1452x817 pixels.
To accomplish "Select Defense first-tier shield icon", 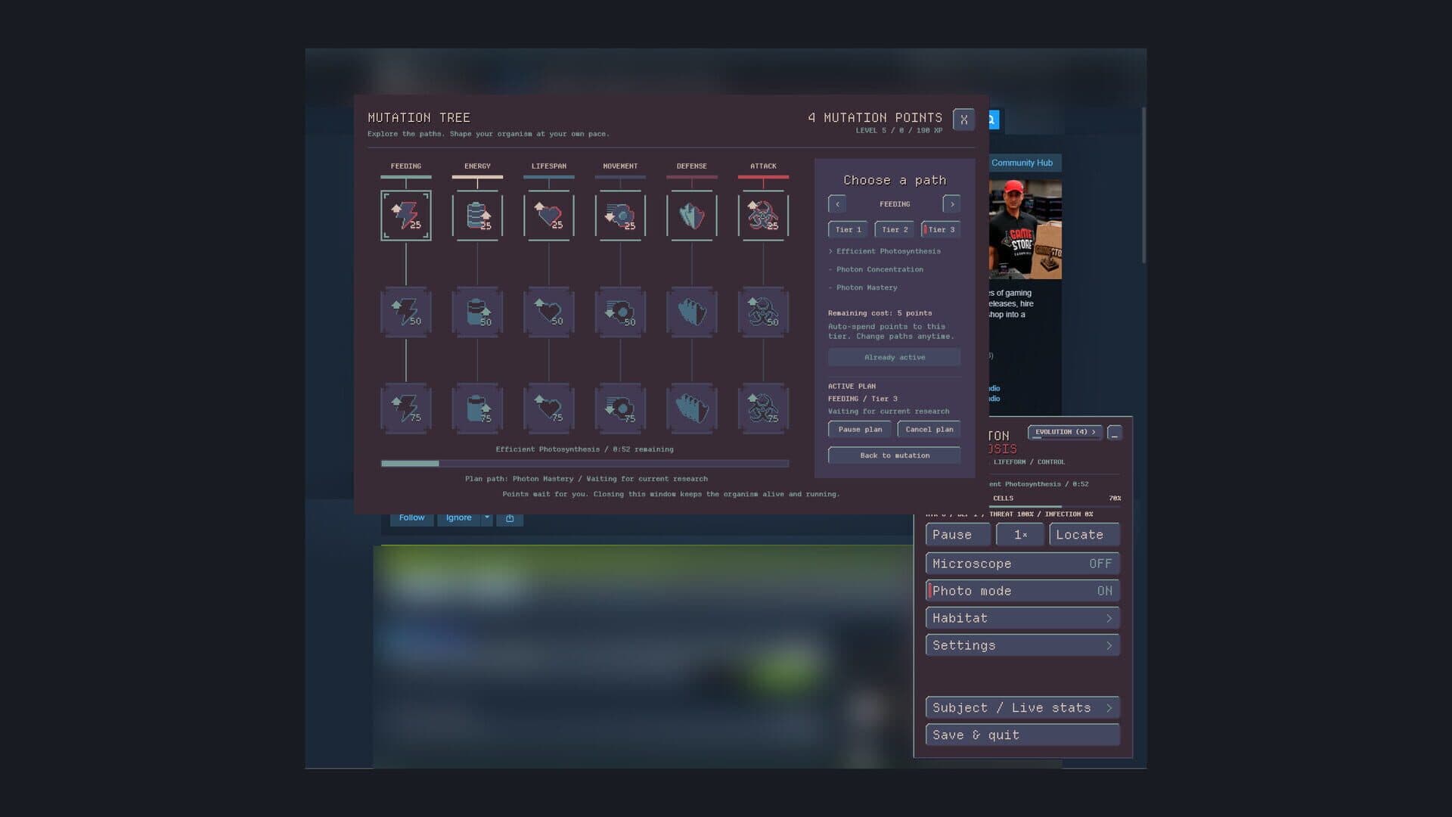I will [x=692, y=216].
